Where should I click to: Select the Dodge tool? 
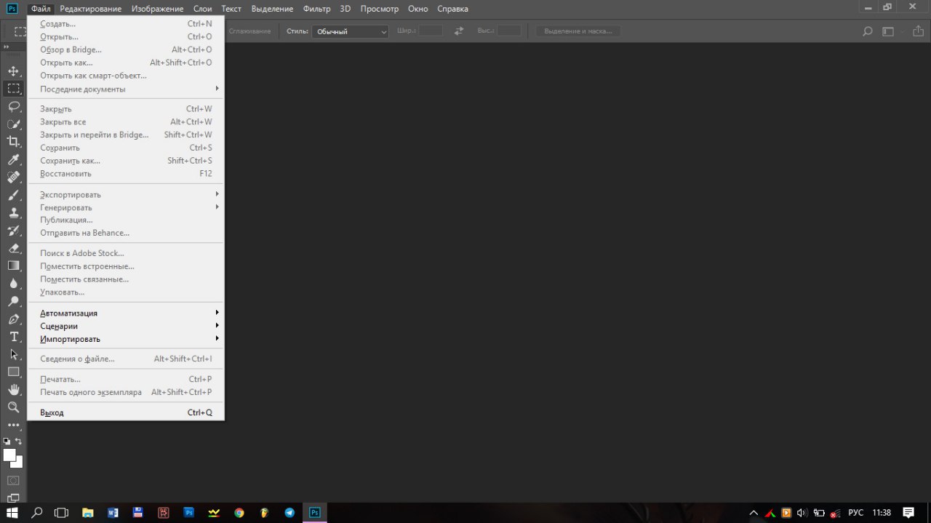(13, 301)
